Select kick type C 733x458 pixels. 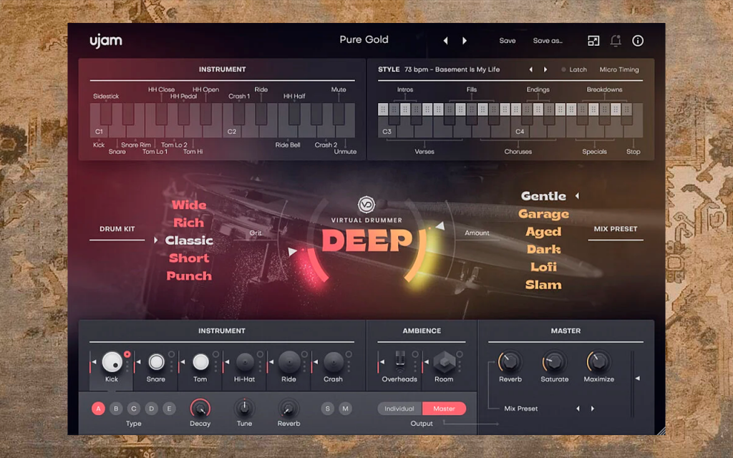[134, 409]
